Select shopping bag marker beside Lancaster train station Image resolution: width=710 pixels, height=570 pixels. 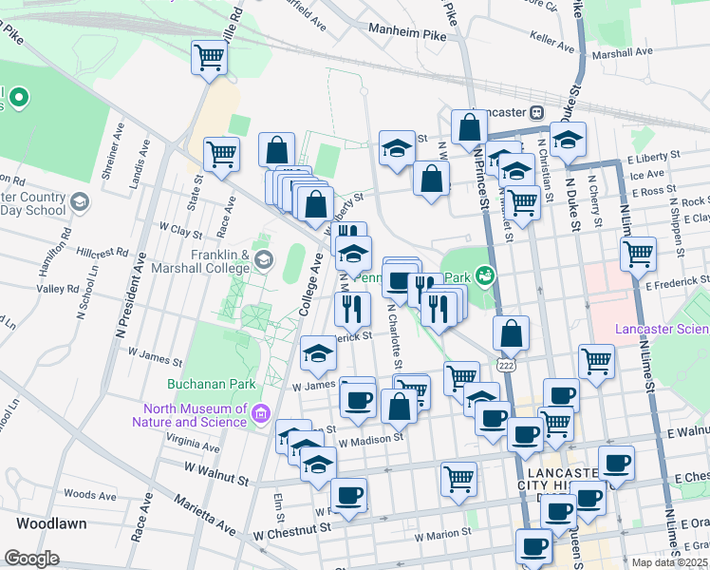point(470,127)
